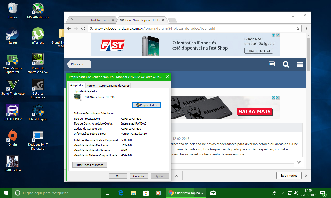
Task: Open Chrome's three-dot menu
Action: (x=306, y=28)
